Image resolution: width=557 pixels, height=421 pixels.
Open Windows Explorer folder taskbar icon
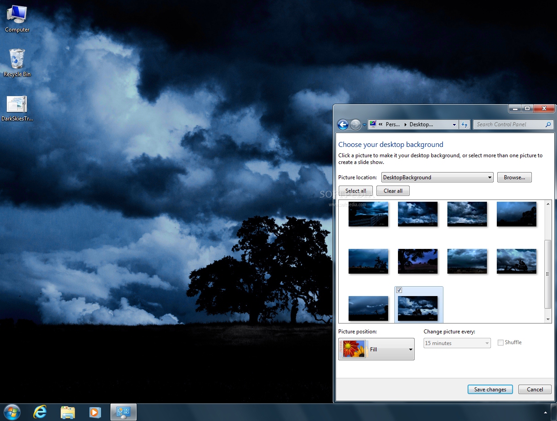(68, 412)
